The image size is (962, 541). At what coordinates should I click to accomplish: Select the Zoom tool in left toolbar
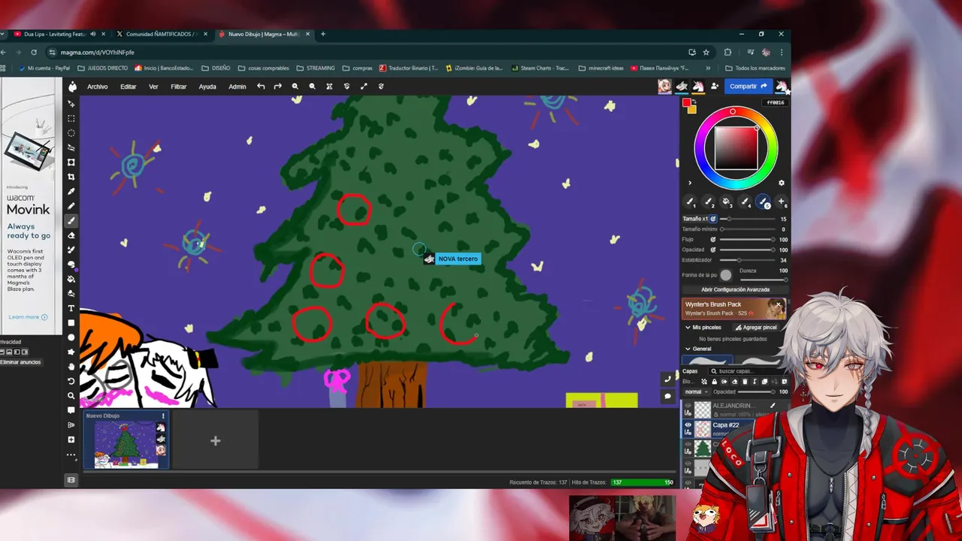coord(71,396)
